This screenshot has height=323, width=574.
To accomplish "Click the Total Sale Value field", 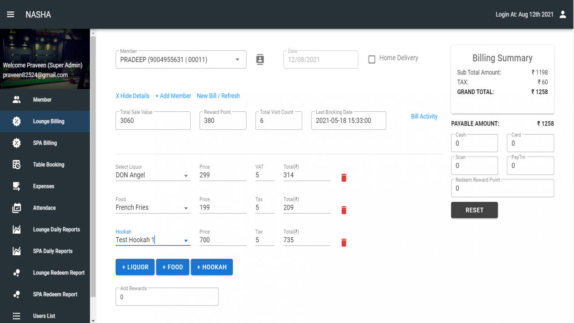I will tap(153, 120).
